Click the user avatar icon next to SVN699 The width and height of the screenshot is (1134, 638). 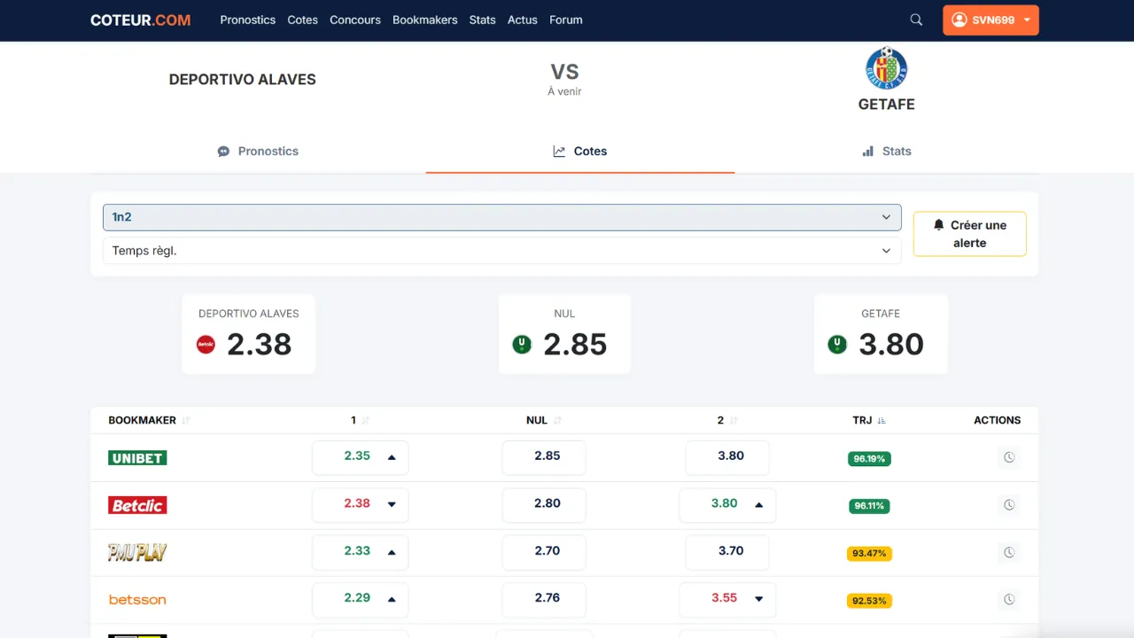point(959,19)
